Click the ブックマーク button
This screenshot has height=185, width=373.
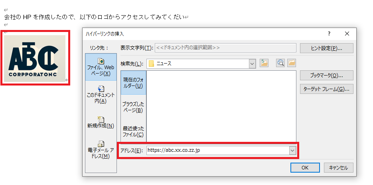[x=326, y=75]
